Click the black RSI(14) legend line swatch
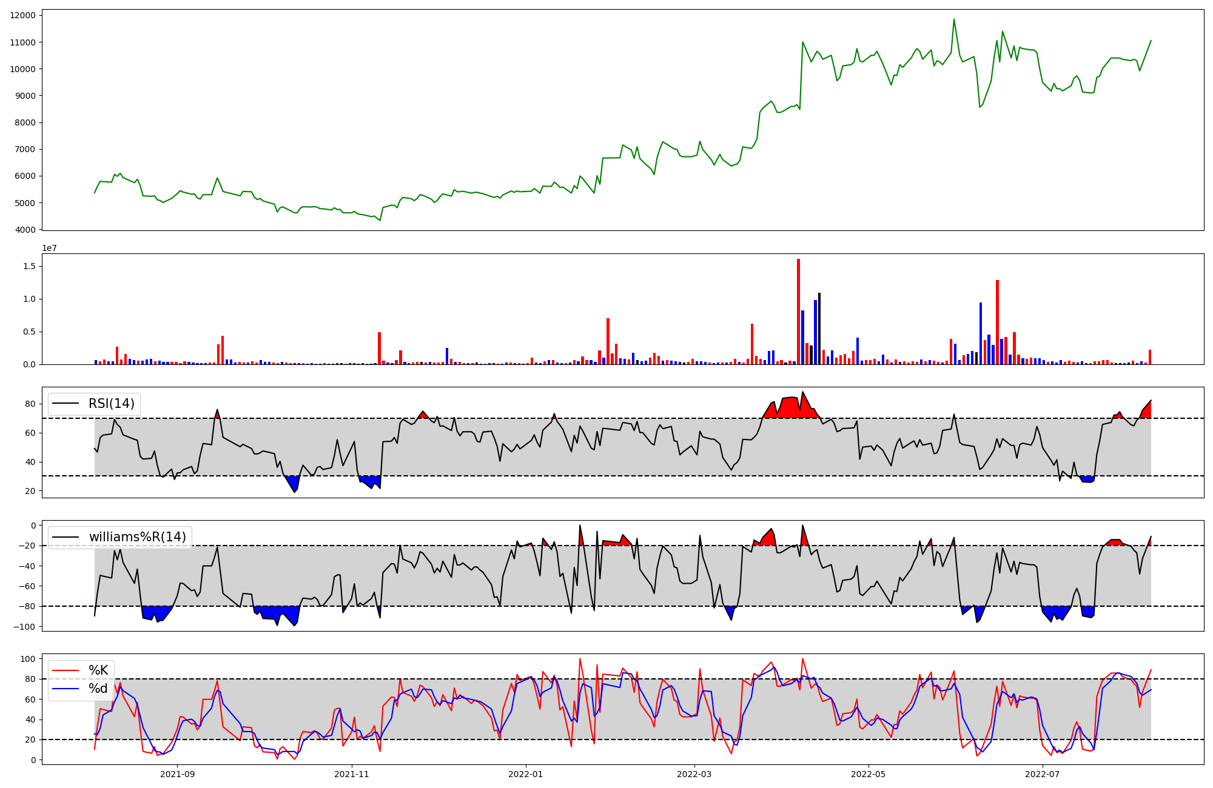 tap(66, 404)
